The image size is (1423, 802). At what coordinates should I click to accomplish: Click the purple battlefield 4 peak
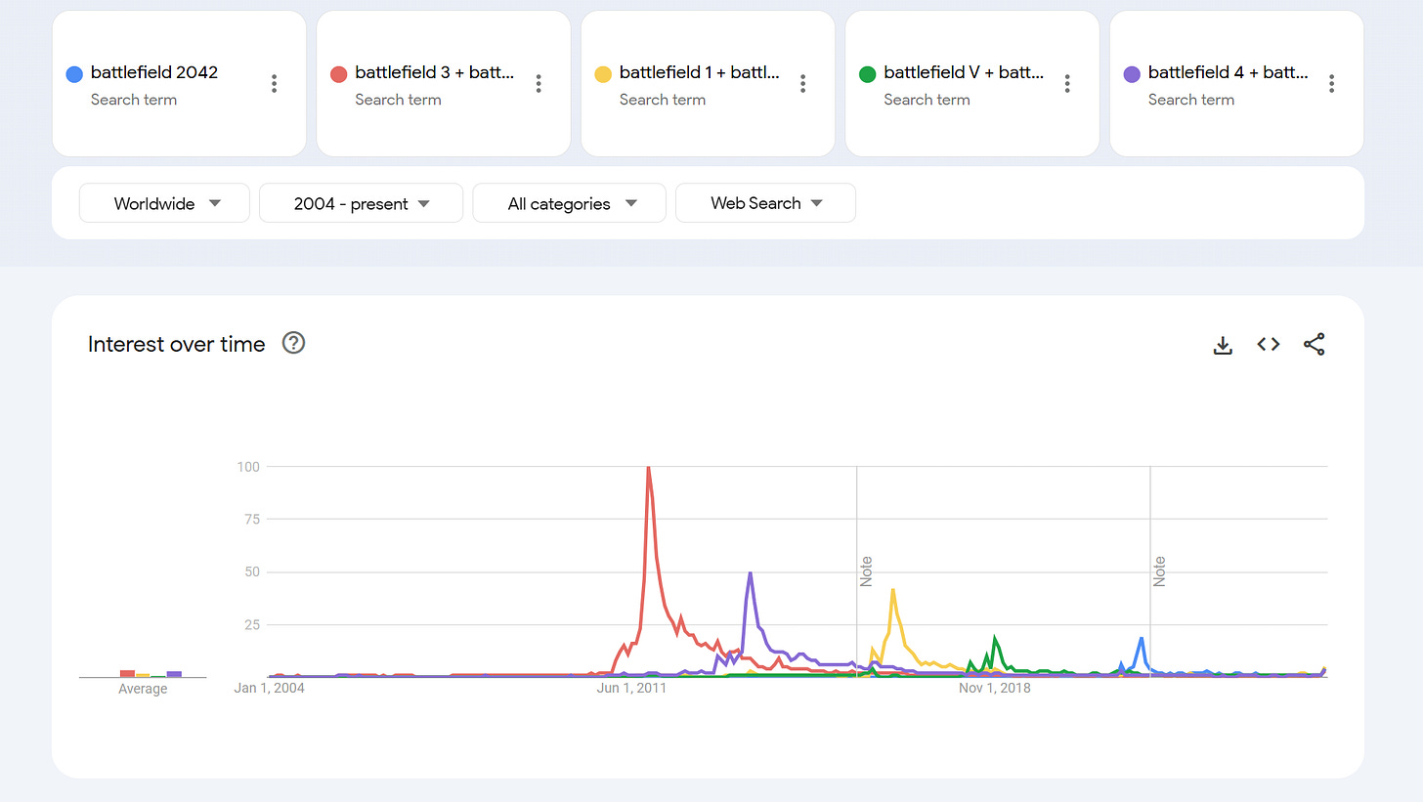[x=750, y=572]
